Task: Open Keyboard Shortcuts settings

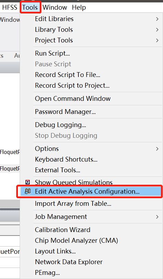Action: point(66,159)
